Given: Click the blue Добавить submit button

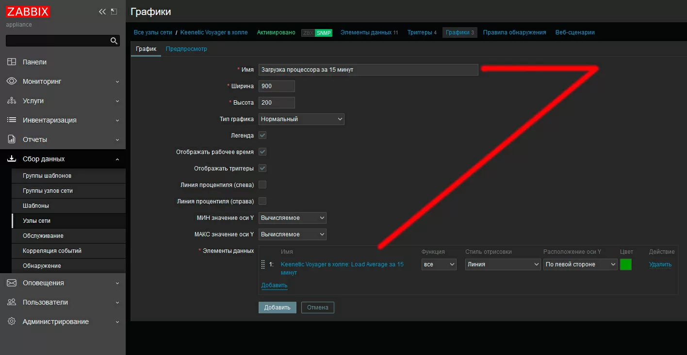Looking at the screenshot, I should pyautogui.click(x=278, y=308).
